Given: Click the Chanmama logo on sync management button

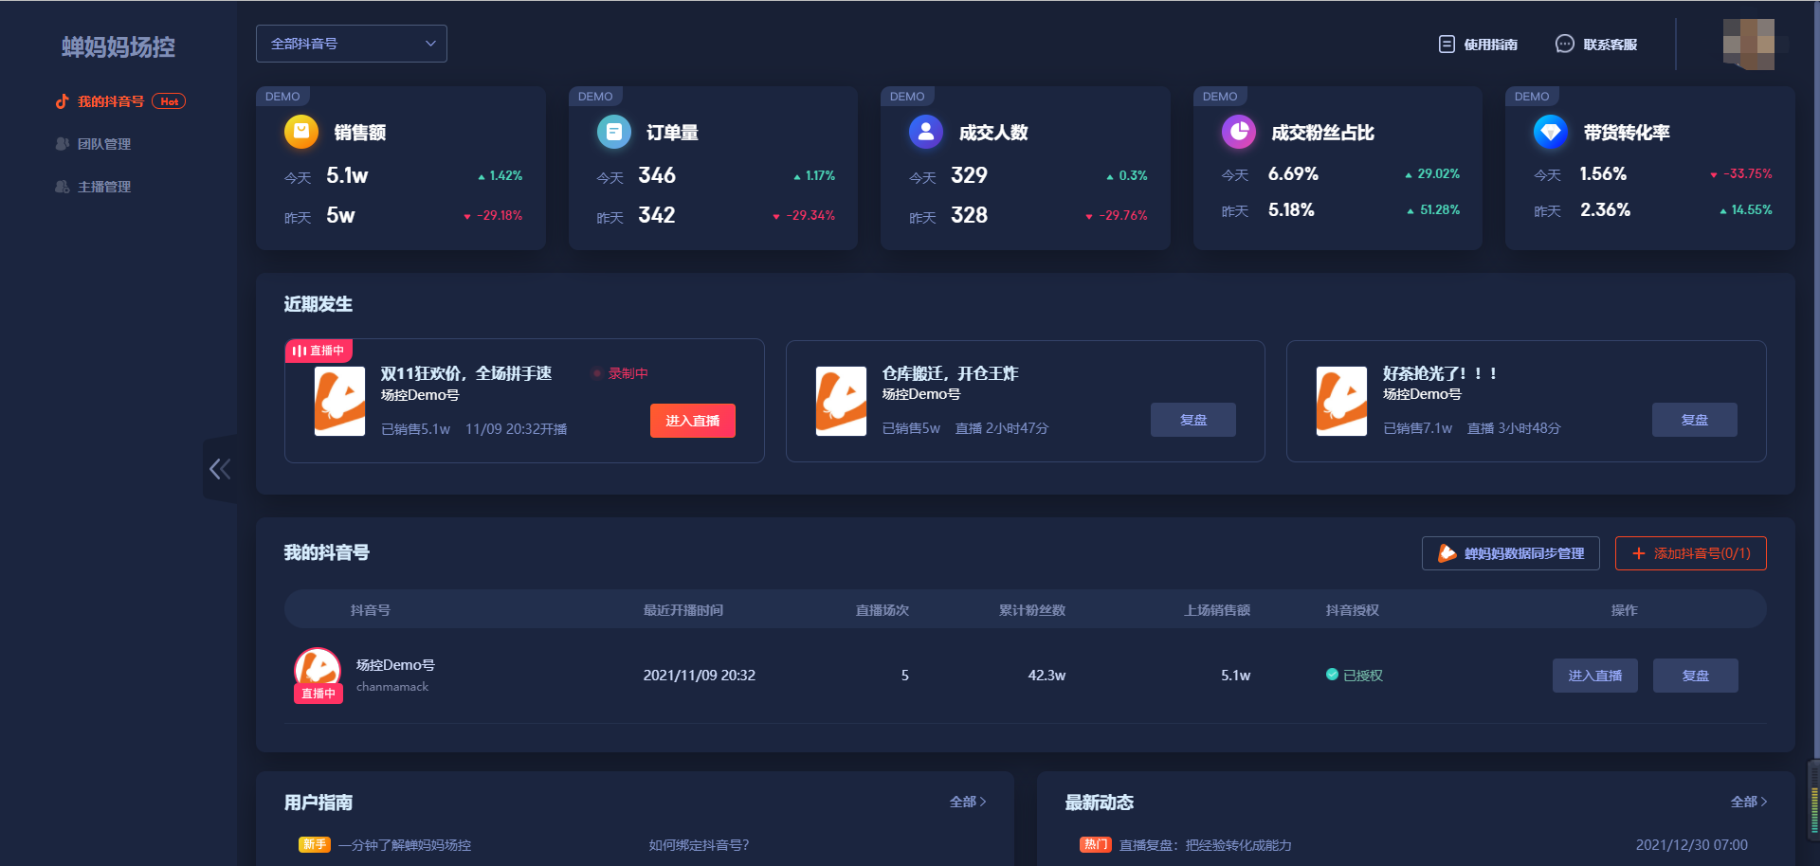Looking at the screenshot, I should [1447, 553].
